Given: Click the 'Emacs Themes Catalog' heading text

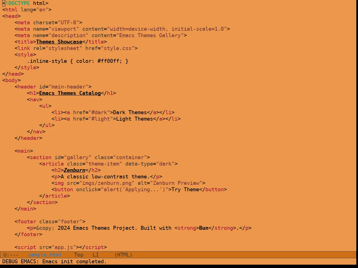Looking at the screenshot, I should (x=70, y=93).
